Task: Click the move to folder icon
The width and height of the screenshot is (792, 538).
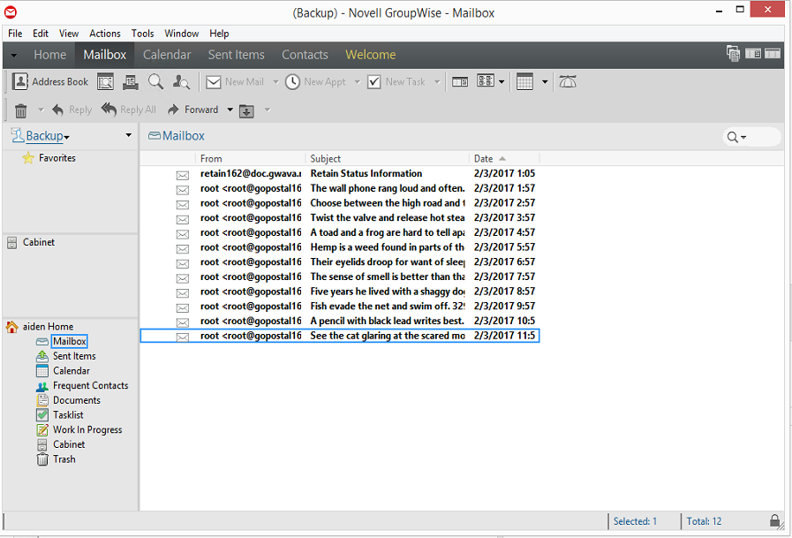Action: point(246,110)
